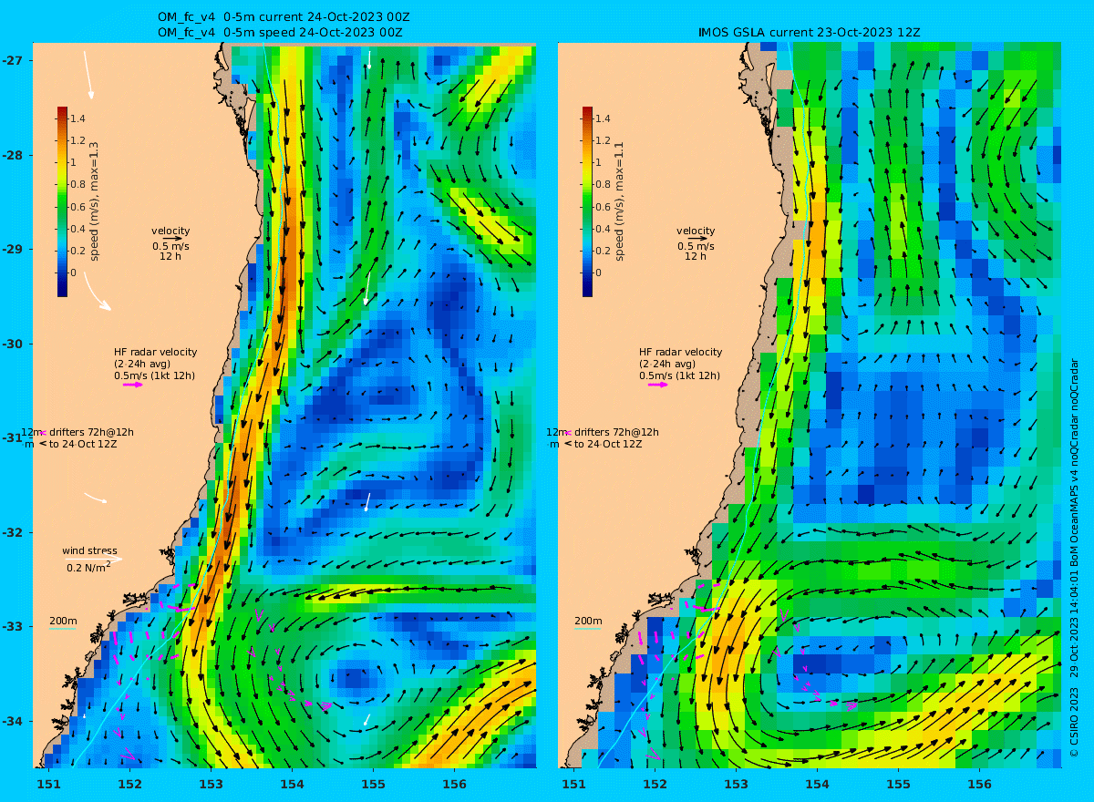Click the vertical CSIRO 2023 copyright text
The height and width of the screenshot is (802, 1094).
pyautogui.click(x=1074, y=559)
